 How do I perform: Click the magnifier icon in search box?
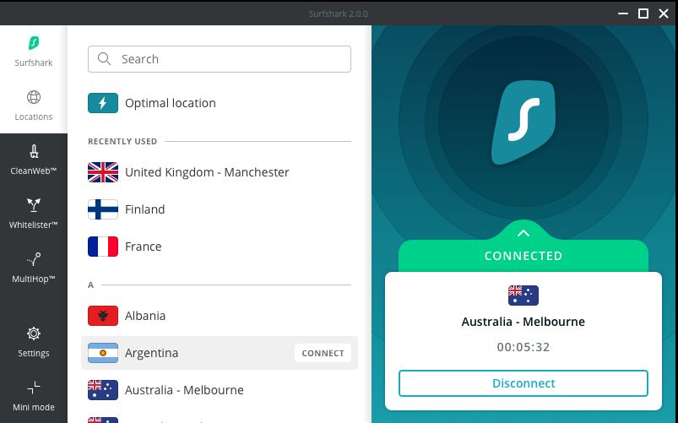pyautogui.click(x=104, y=59)
